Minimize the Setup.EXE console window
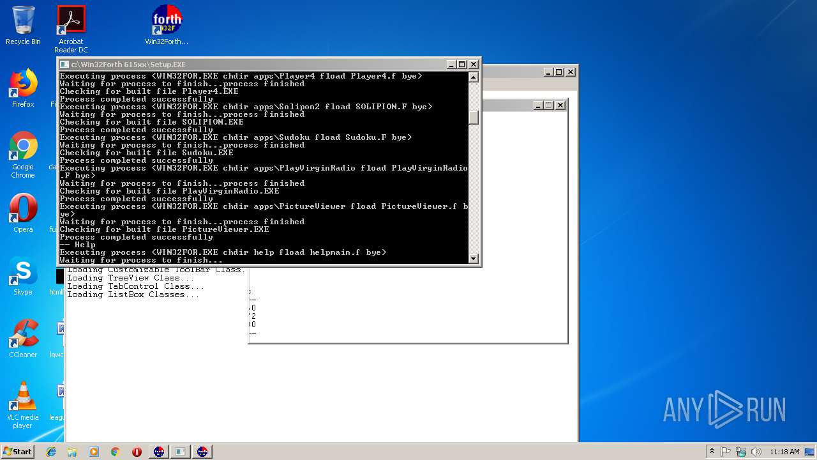 [x=451, y=65]
